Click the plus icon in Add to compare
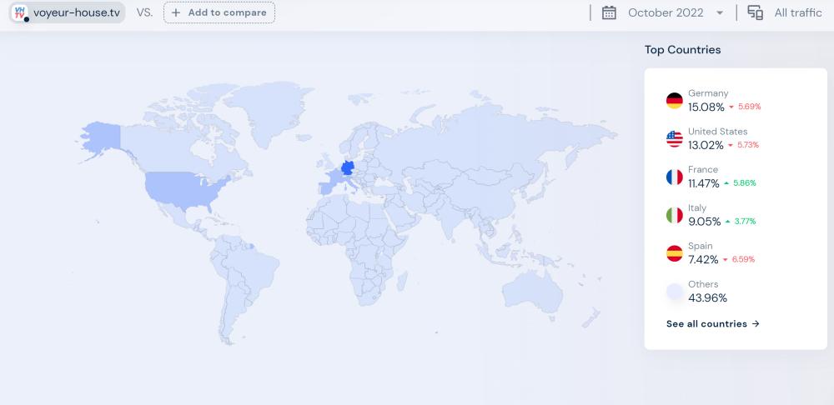This screenshot has width=834, height=405. coord(176,12)
